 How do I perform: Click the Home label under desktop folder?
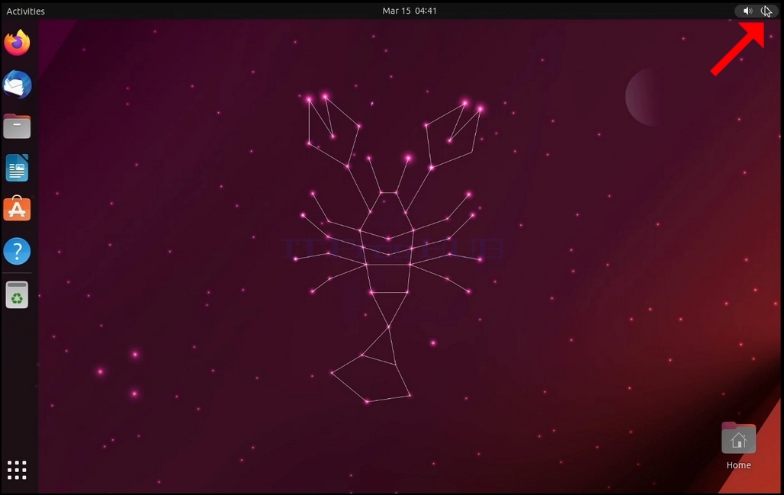click(738, 465)
